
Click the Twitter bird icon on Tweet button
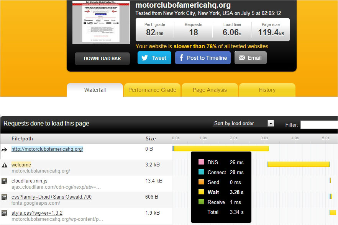pos(144,58)
